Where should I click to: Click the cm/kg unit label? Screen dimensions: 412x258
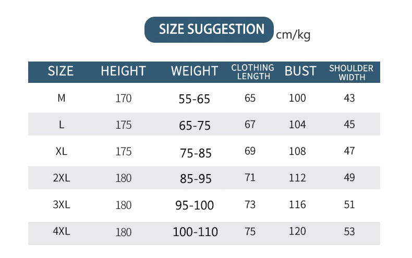click(x=293, y=35)
